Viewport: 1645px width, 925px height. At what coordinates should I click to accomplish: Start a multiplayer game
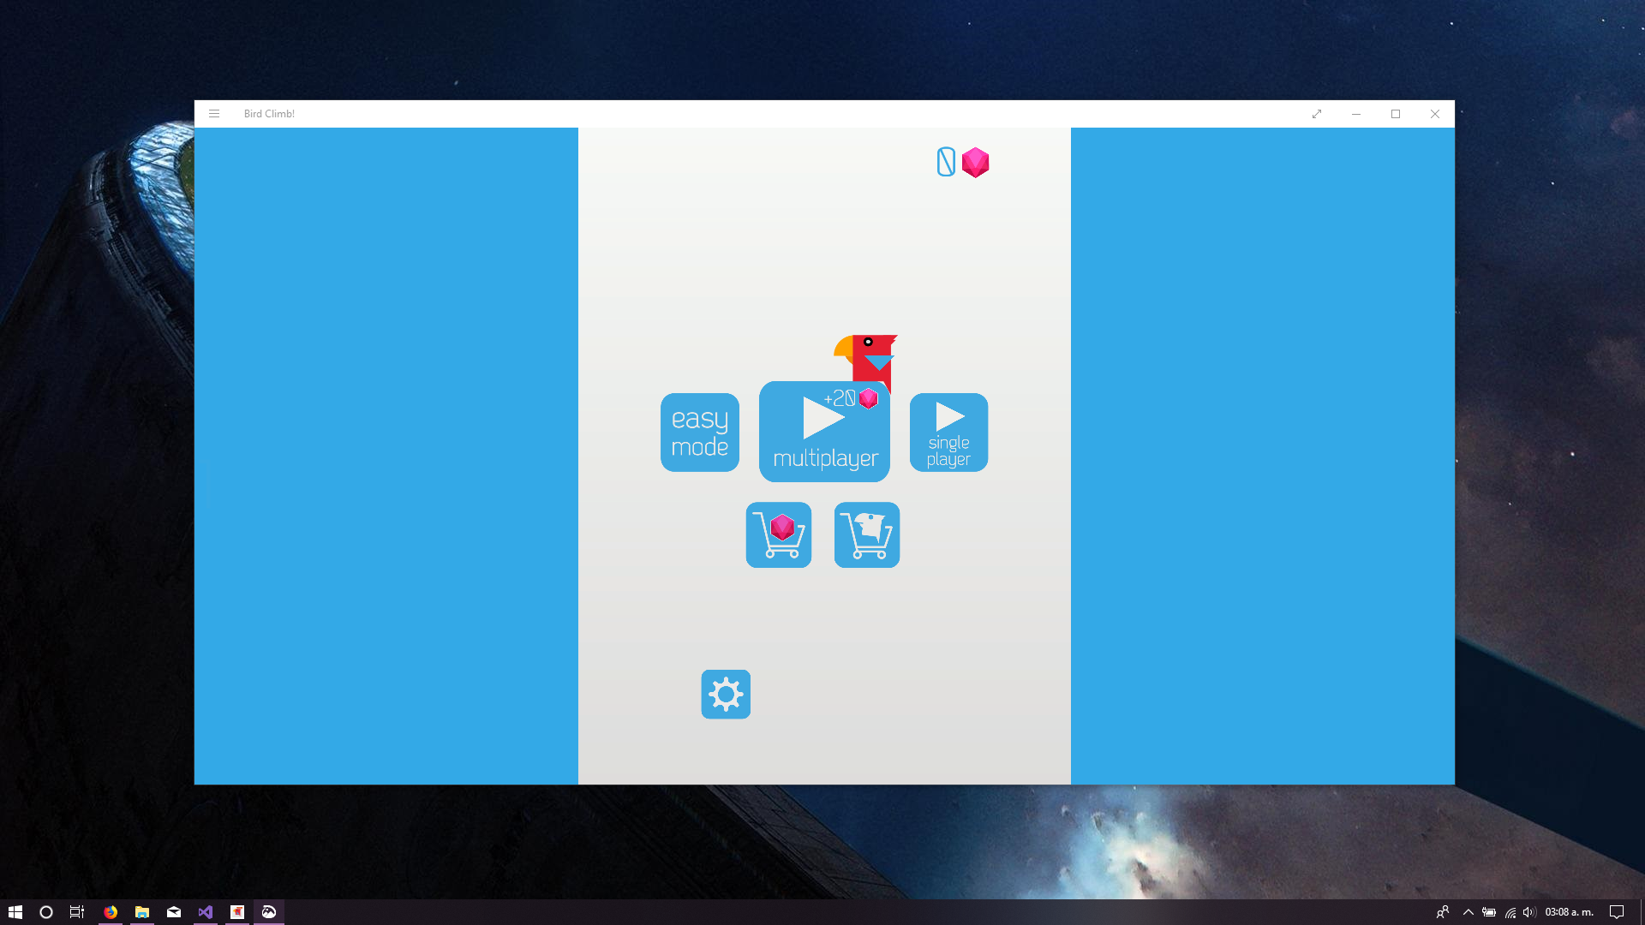tap(824, 433)
